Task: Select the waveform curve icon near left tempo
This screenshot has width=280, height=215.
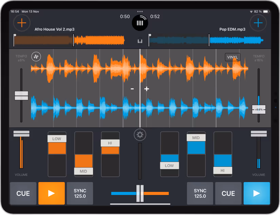Action: [x=36, y=56]
